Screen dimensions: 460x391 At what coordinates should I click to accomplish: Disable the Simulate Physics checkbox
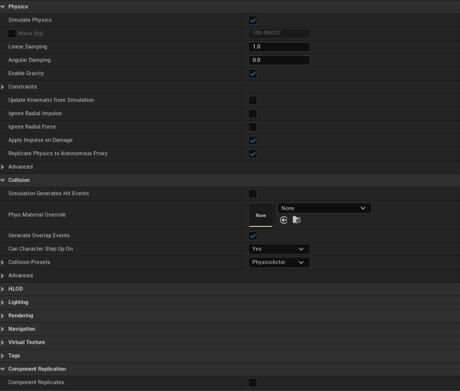(x=253, y=20)
